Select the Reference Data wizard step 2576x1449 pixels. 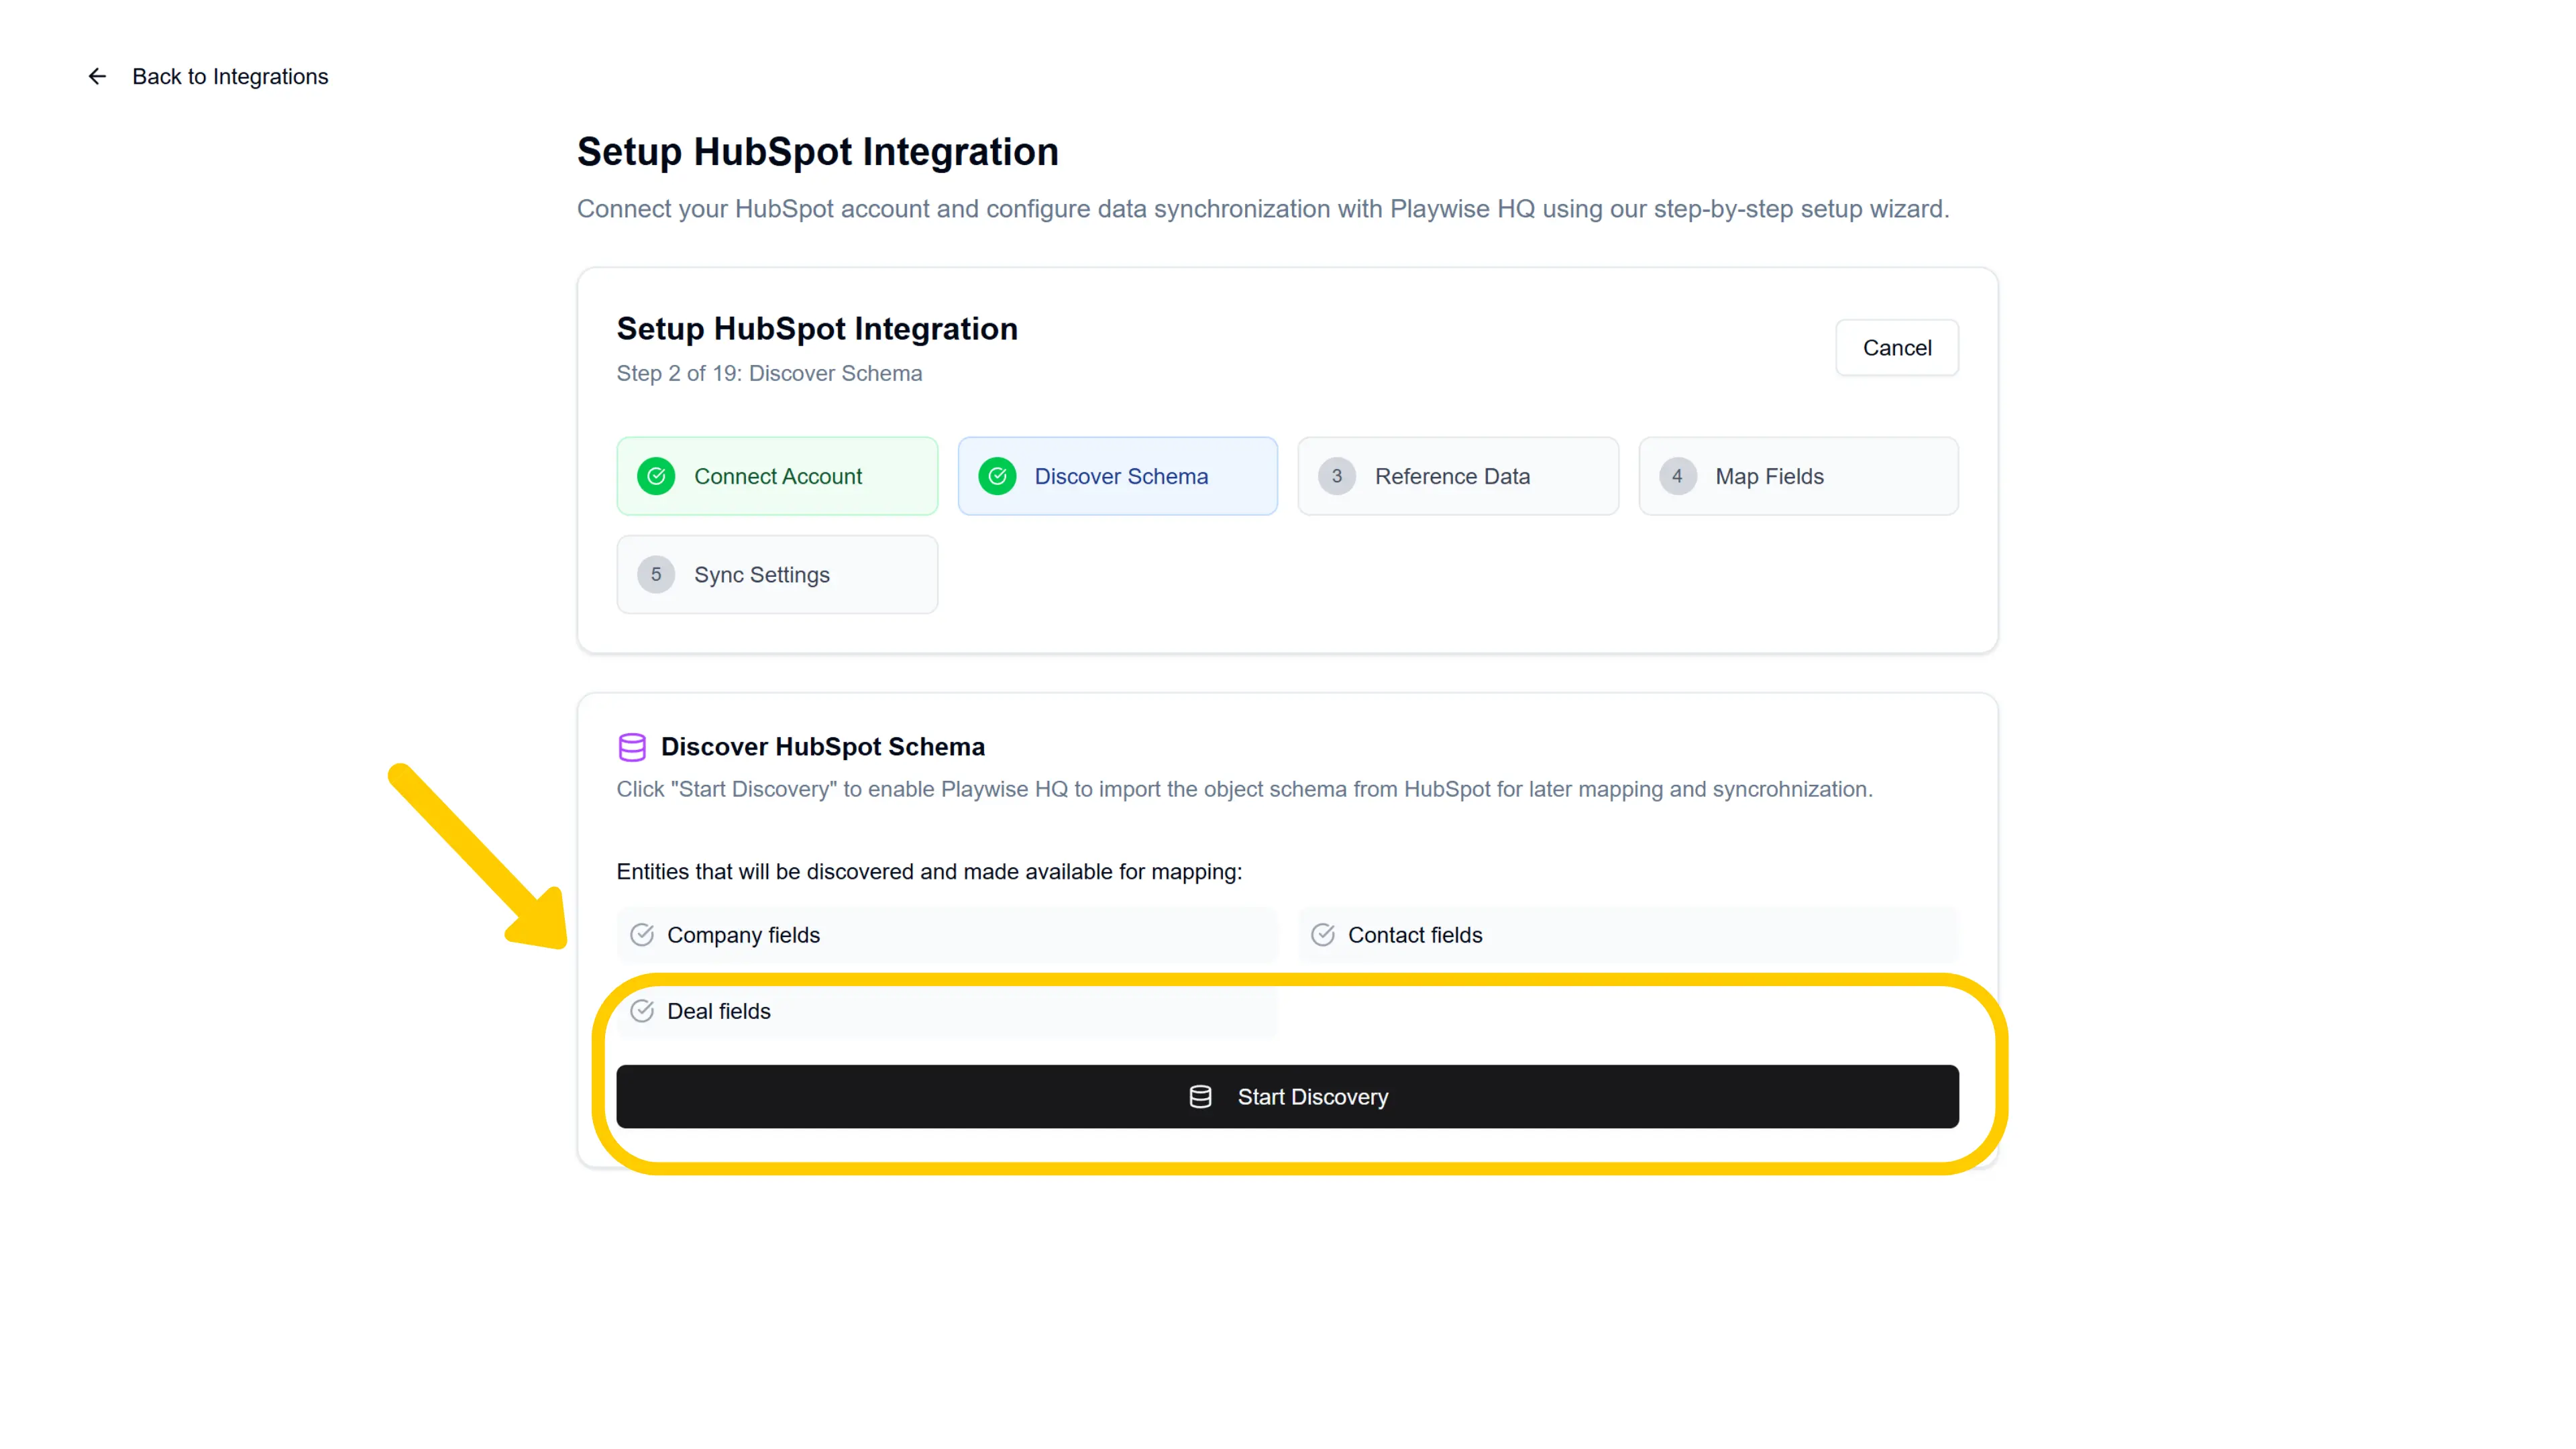tap(1458, 476)
